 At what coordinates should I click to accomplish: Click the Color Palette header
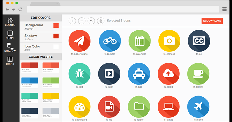pyautogui.click(x=41, y=57)
